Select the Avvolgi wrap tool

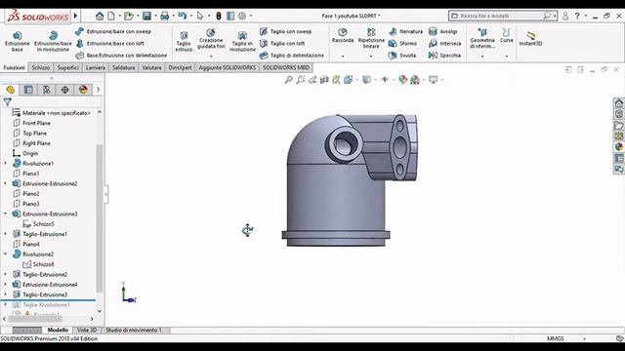(443, 31)
